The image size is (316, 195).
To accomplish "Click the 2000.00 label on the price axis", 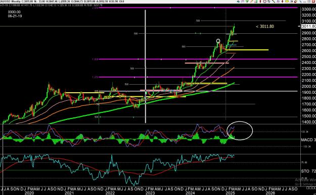I will 308,86.
